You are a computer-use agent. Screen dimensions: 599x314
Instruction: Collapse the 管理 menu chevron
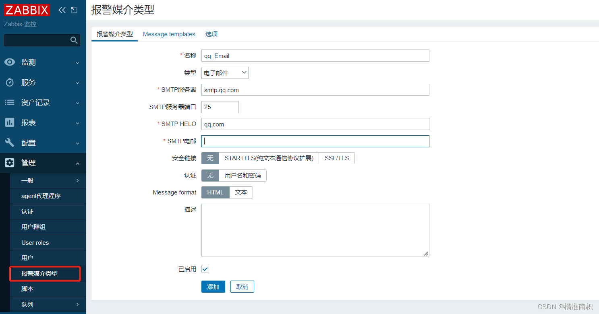coord(78,163)
